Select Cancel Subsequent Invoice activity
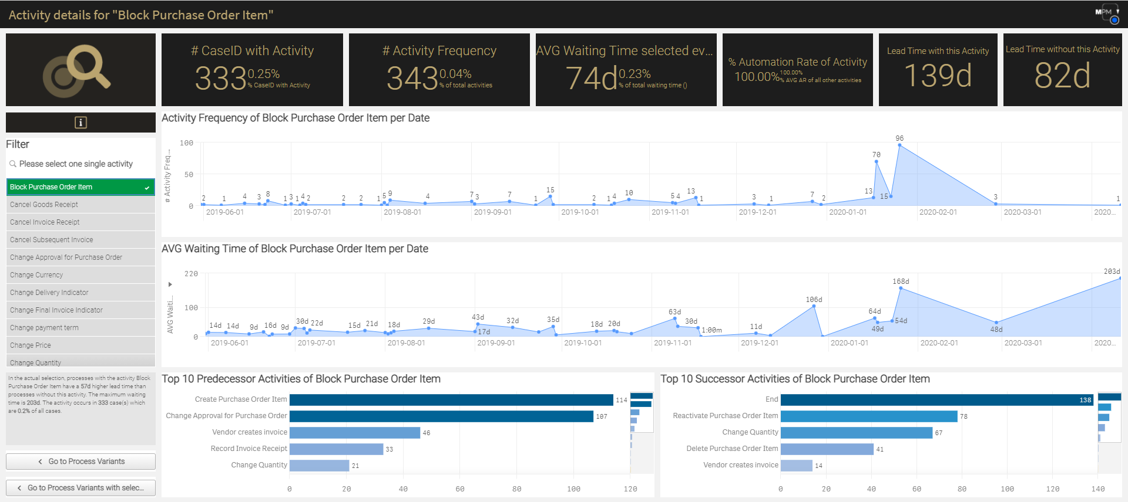Screen dimensions: 1128x502 [80, 240]
